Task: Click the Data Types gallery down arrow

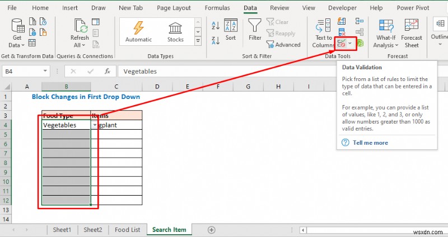Action: click(198, 32)
